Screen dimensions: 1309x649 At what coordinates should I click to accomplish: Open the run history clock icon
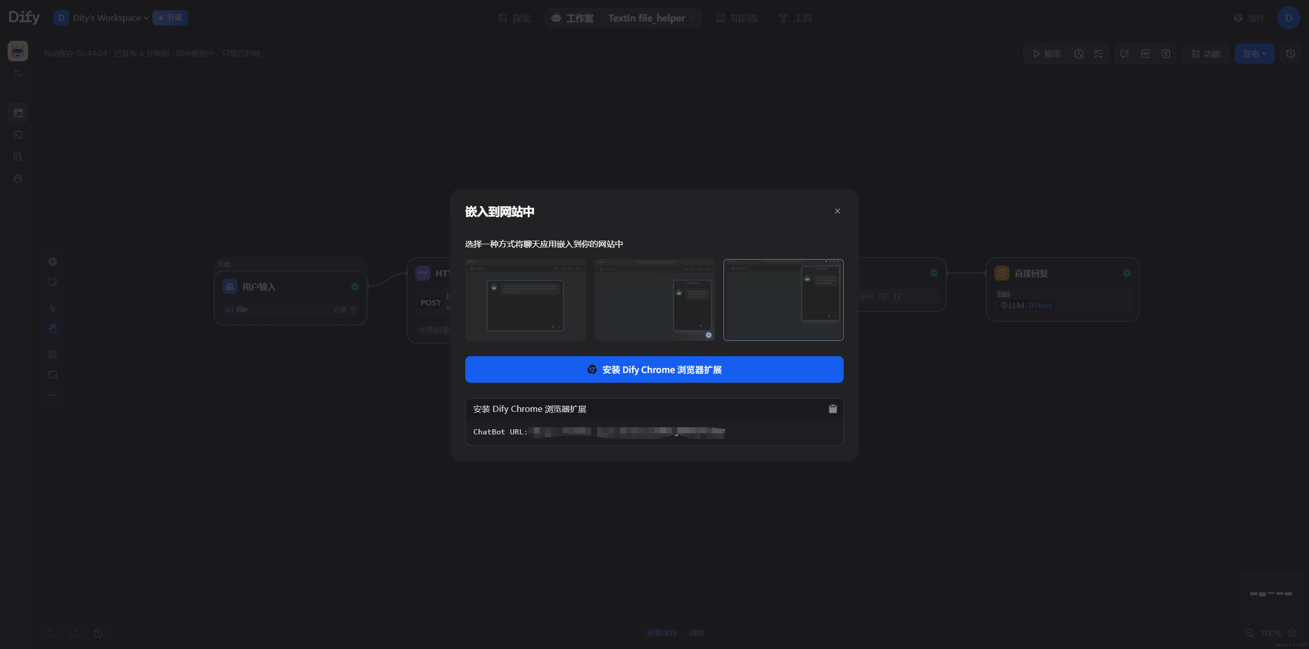pyautogui.click(x=1078, y=54)
